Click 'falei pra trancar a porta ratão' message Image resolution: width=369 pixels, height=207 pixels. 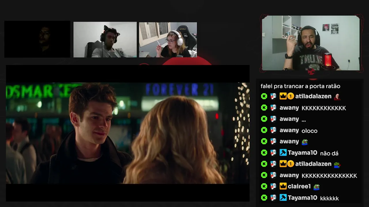300,86
